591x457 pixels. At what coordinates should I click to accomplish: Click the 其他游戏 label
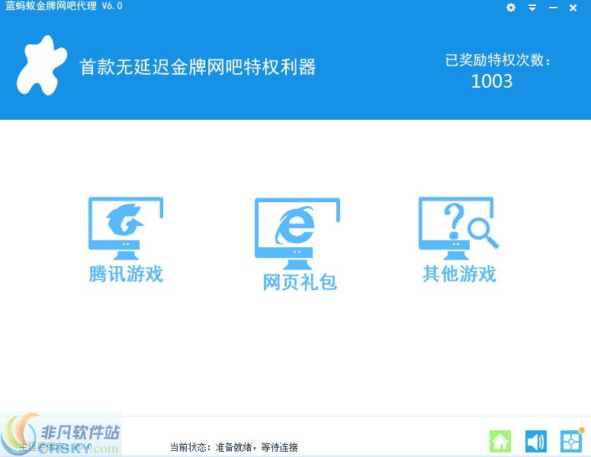[459, 274]
